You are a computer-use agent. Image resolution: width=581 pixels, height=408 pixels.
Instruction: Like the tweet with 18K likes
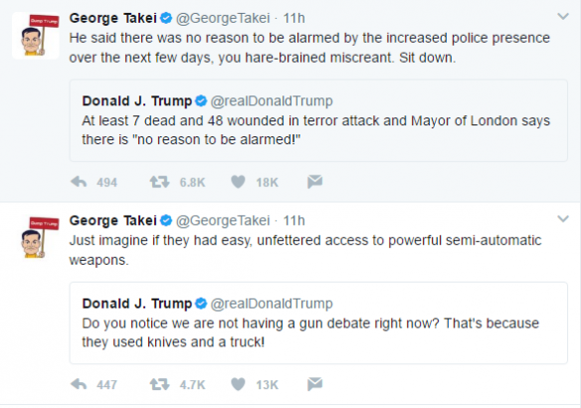tap(238, 181)
